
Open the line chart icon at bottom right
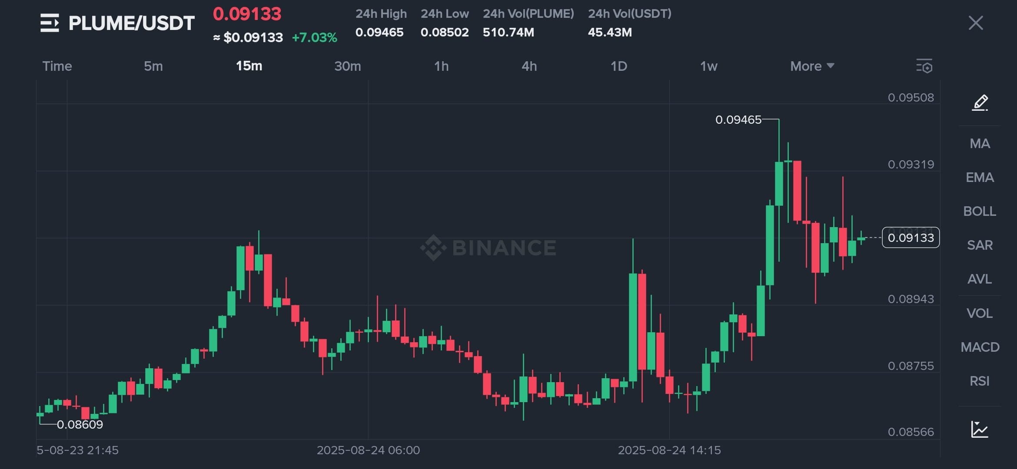(980, 429)
